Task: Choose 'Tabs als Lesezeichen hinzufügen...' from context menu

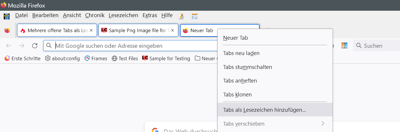Action: [x=265, y=110]
